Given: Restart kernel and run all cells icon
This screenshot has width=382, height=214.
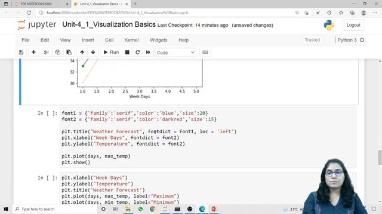Looking at the screenshot, I should tap(148, 52).
